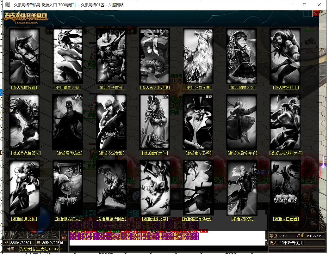Click the 激活祖安狂人 link

point(68,219)
